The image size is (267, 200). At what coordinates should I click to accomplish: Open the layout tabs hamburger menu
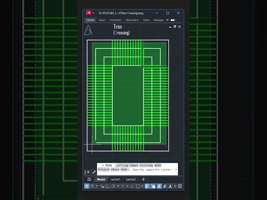(89, 179)
